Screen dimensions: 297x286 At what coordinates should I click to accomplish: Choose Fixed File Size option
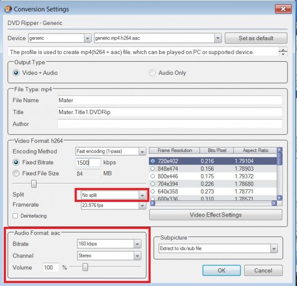16,173
